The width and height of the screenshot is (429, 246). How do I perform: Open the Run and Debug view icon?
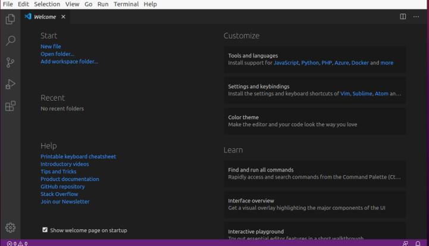point(10,84)
